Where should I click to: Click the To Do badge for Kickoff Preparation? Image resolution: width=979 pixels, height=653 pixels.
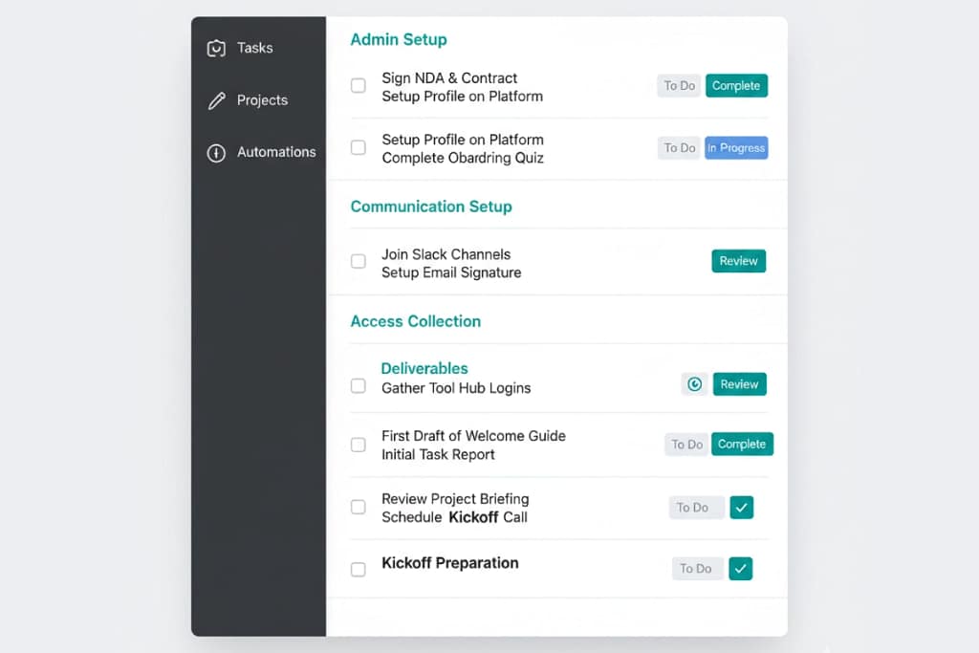coord(696,568)
